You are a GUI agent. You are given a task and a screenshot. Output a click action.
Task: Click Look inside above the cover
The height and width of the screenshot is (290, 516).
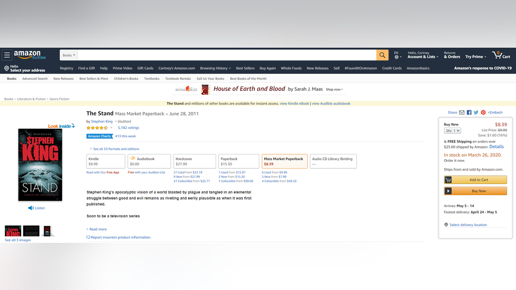(x=61, y=126)
